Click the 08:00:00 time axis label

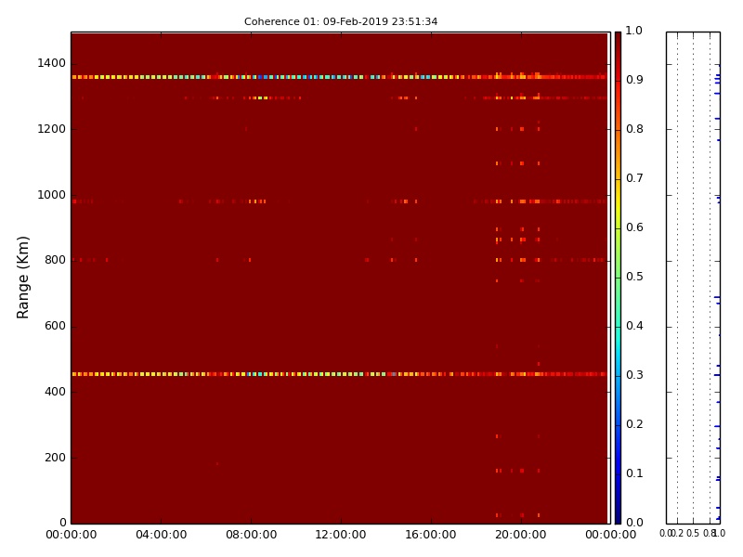251,535
